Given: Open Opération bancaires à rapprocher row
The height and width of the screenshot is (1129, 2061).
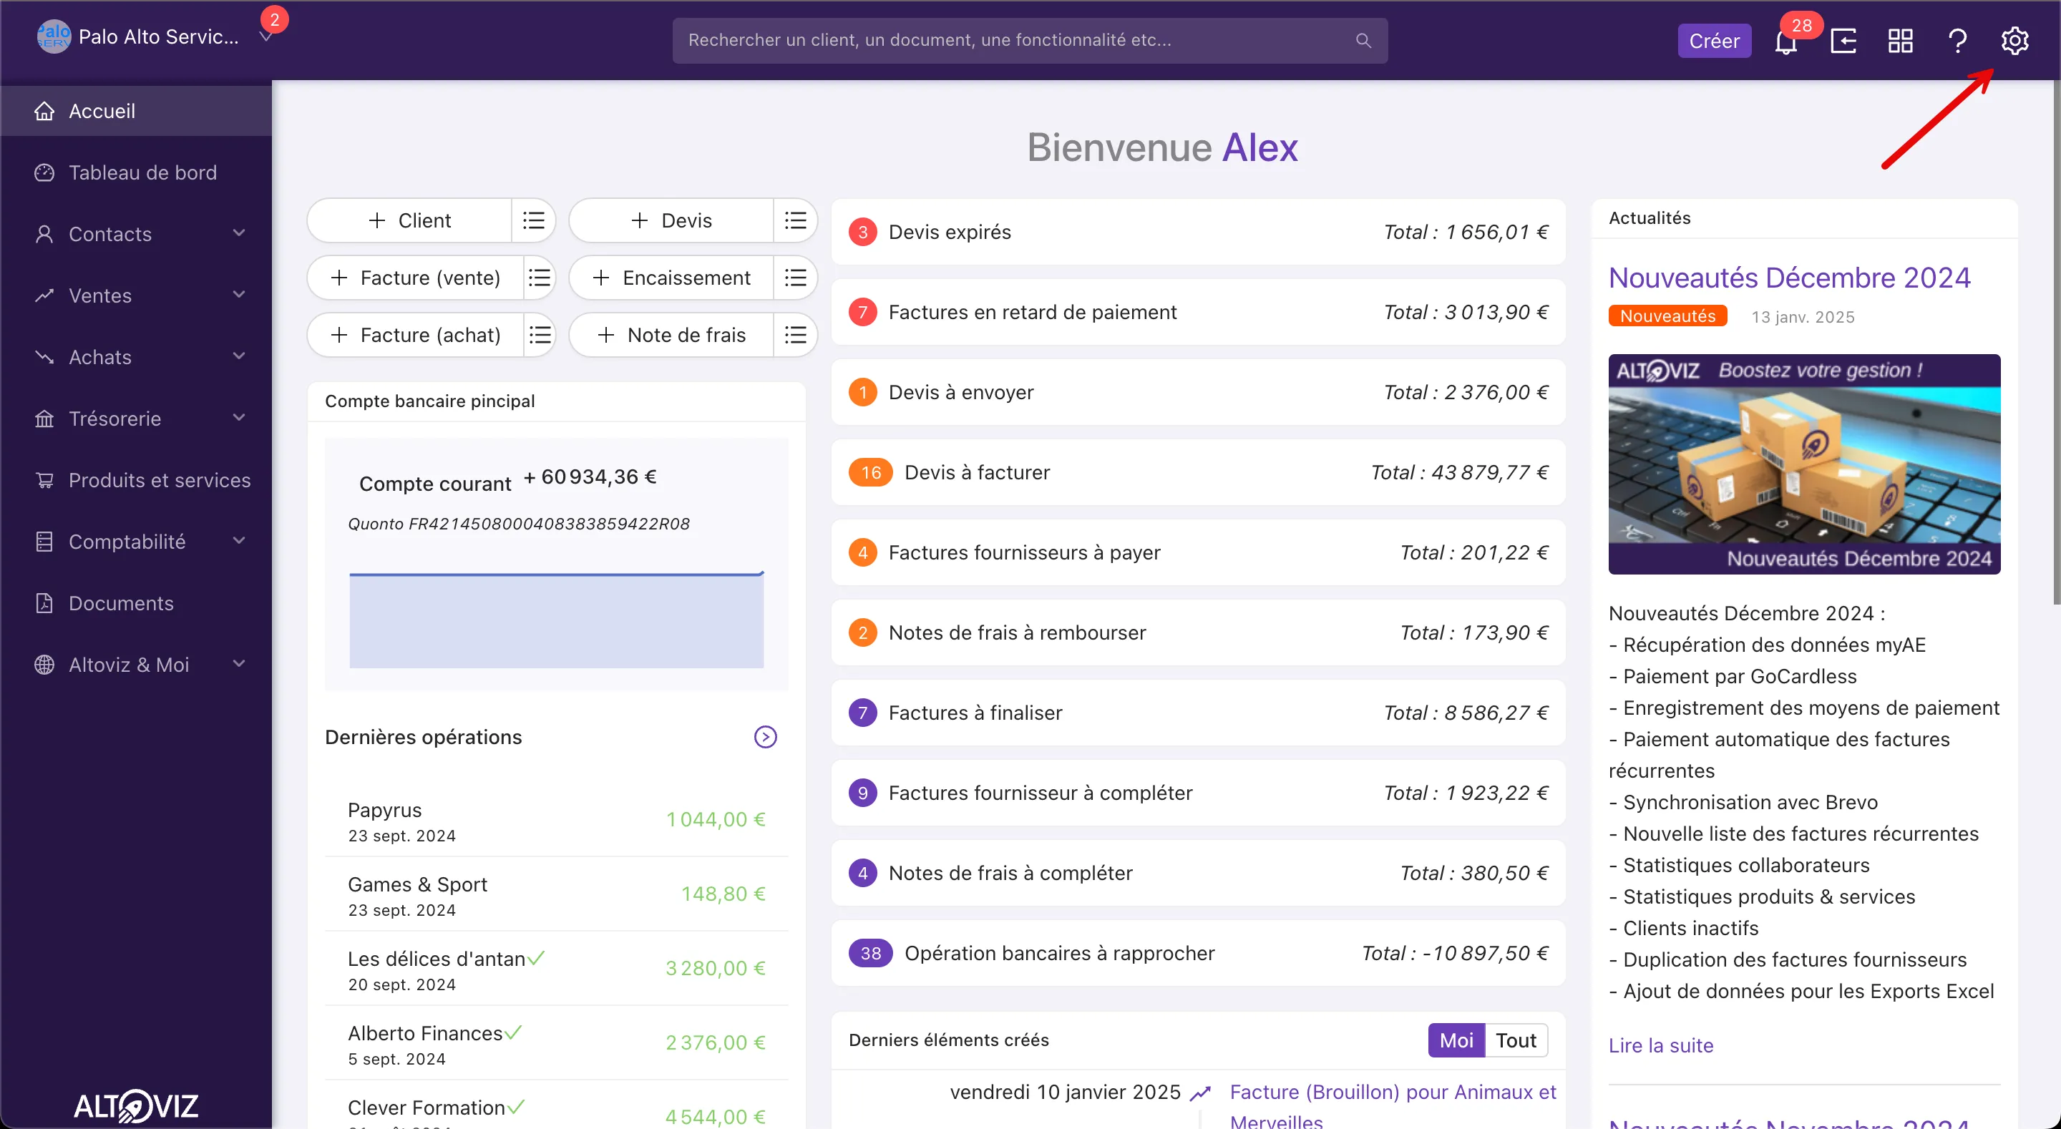Looking at the screenshot, I should (1198, 953).
